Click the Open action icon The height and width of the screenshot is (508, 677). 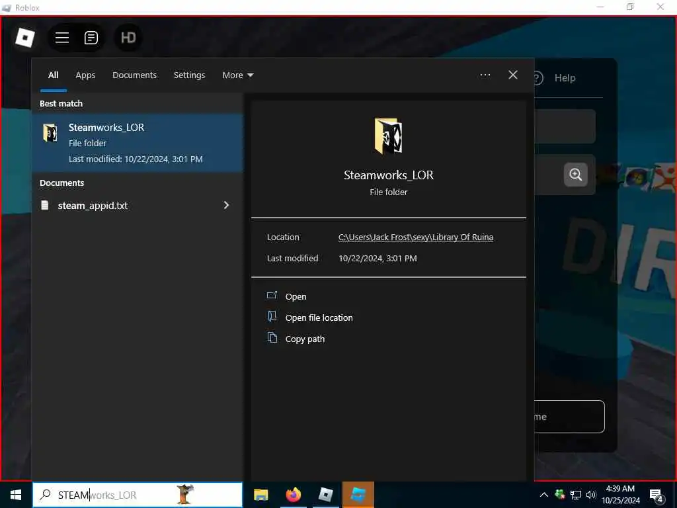272,296
